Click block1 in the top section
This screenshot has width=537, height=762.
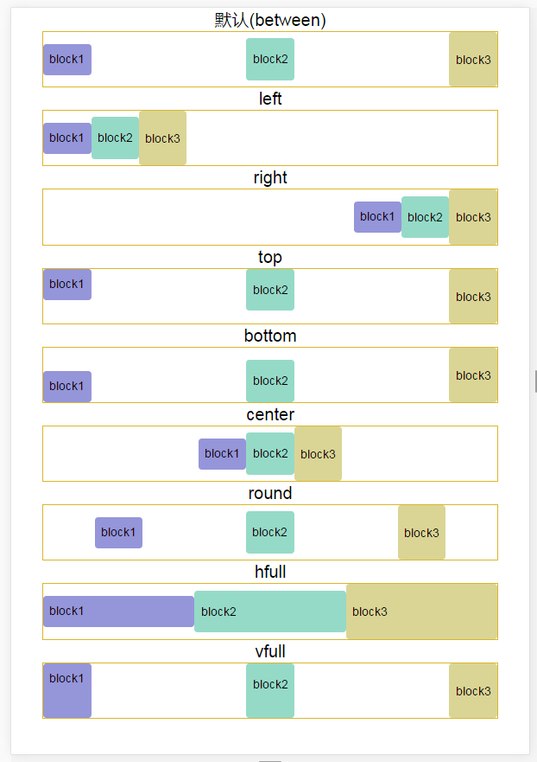[66, 284]
